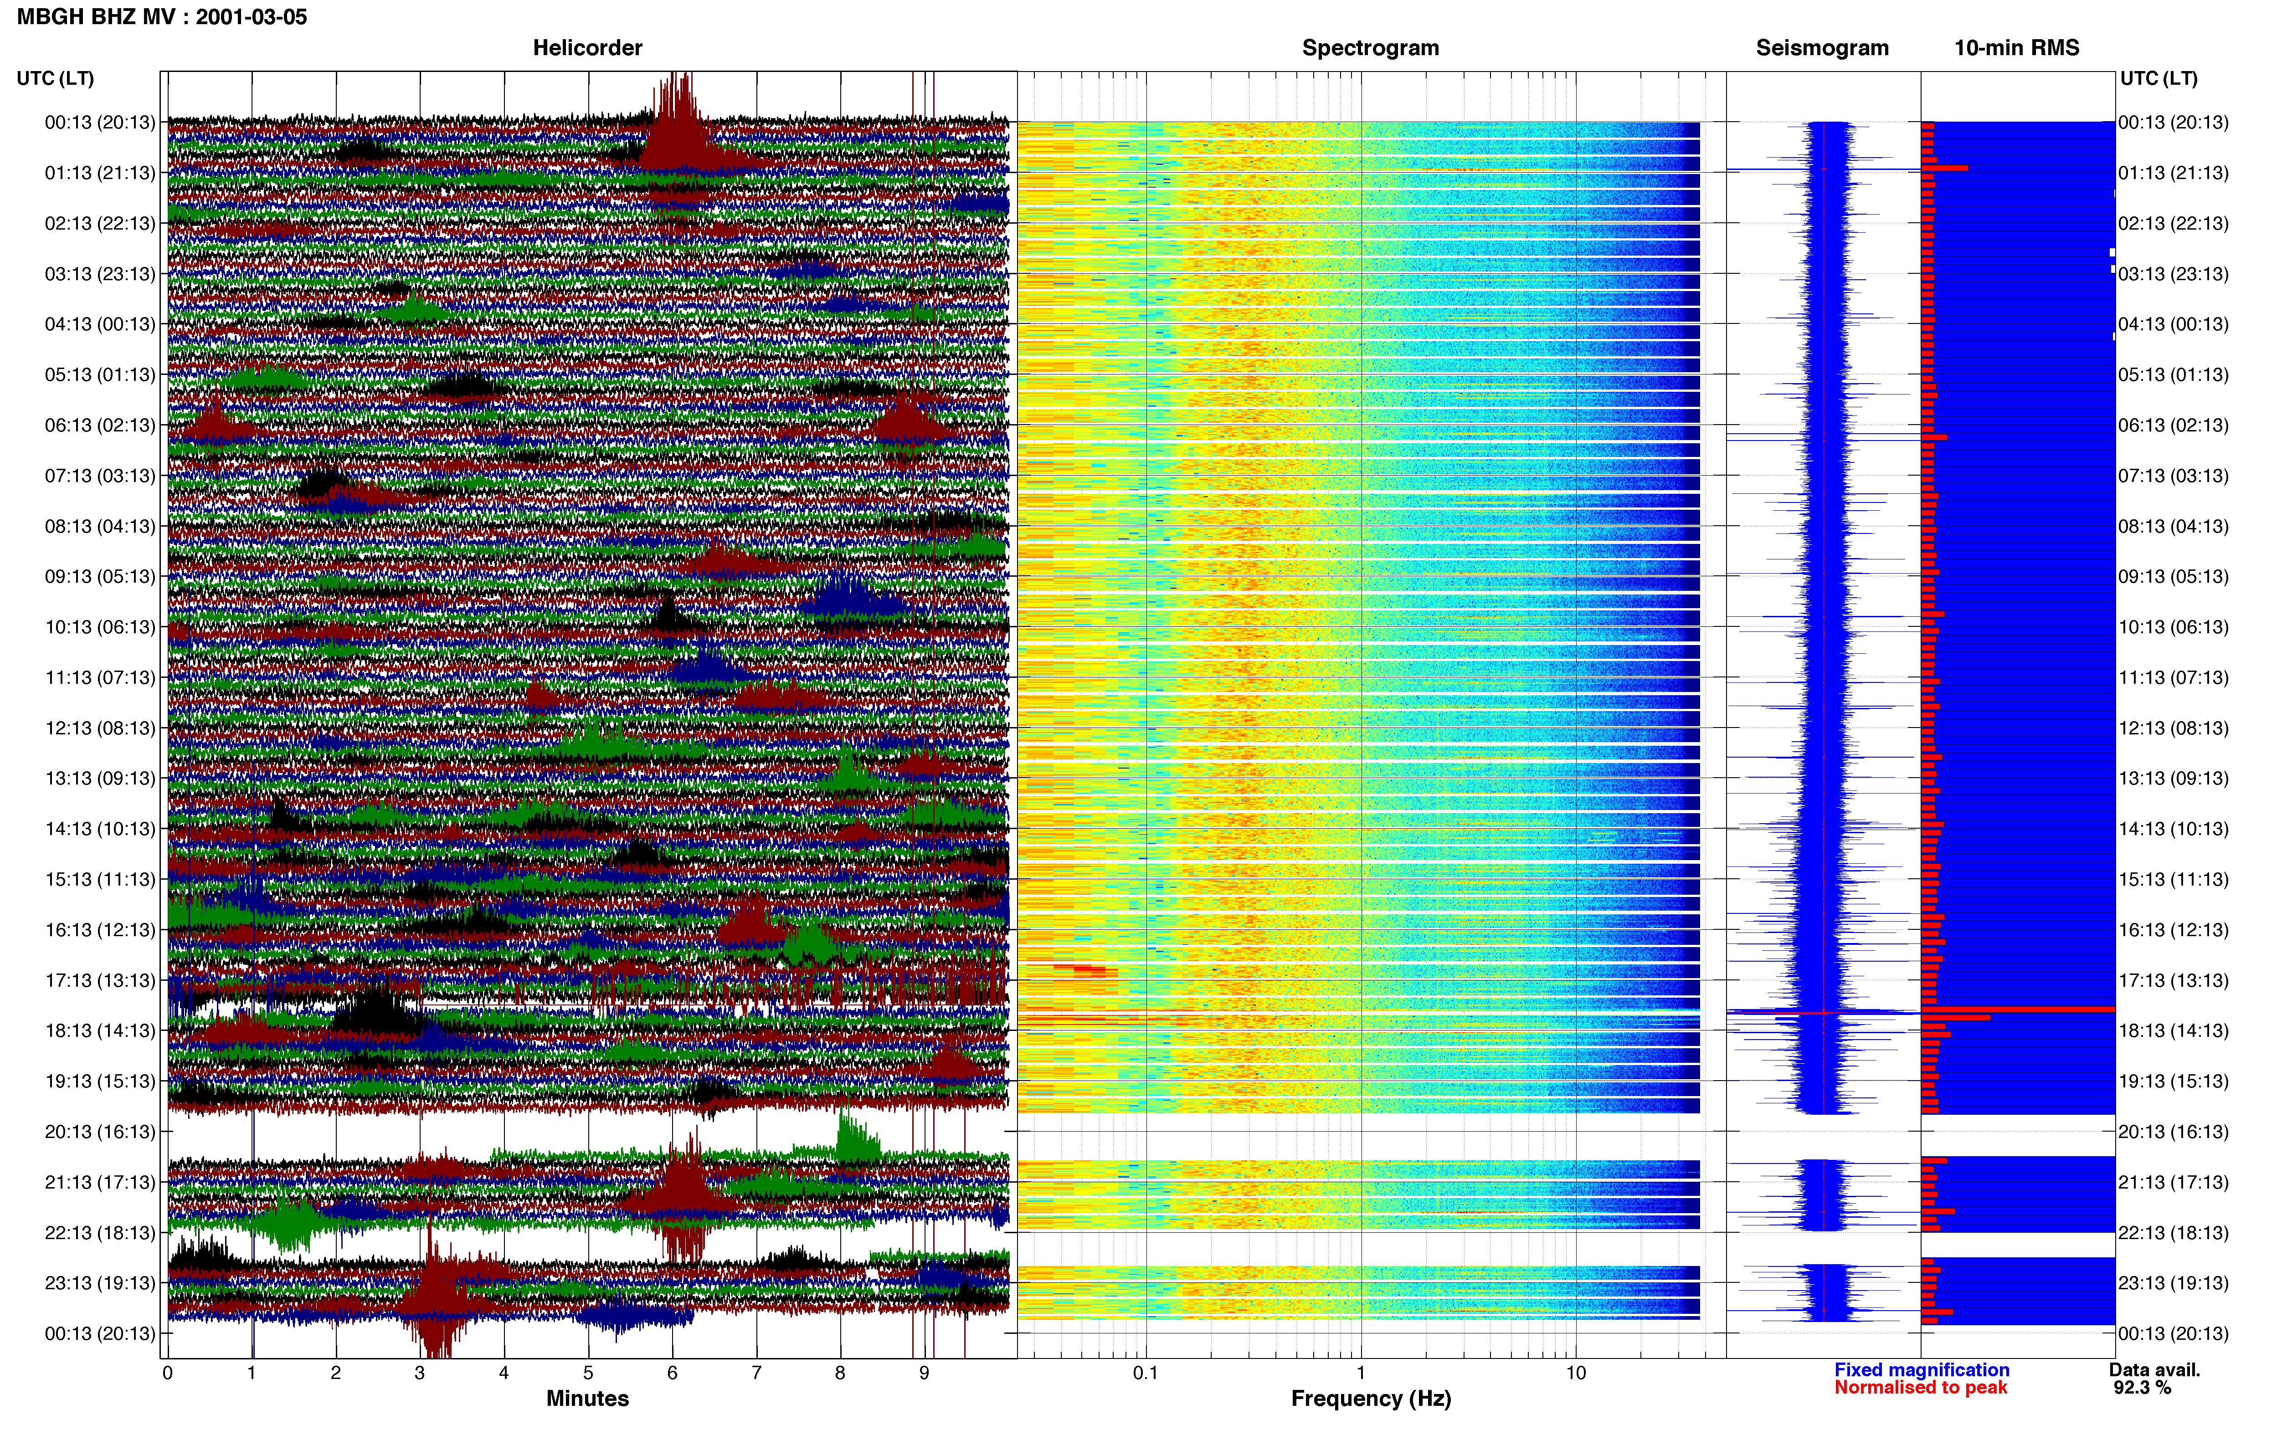Click the '92.3 %' data availability value
Viewport: 2287px width, 1430px height.
pyautogui.click(x=2142, y=1388)
